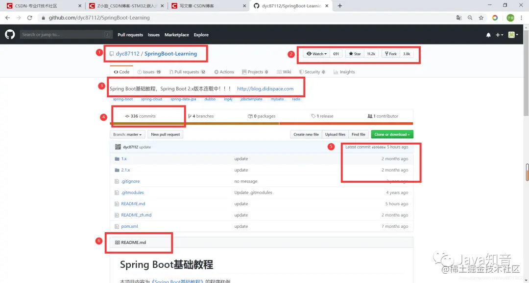Click New pull request button

pos(166,134)
